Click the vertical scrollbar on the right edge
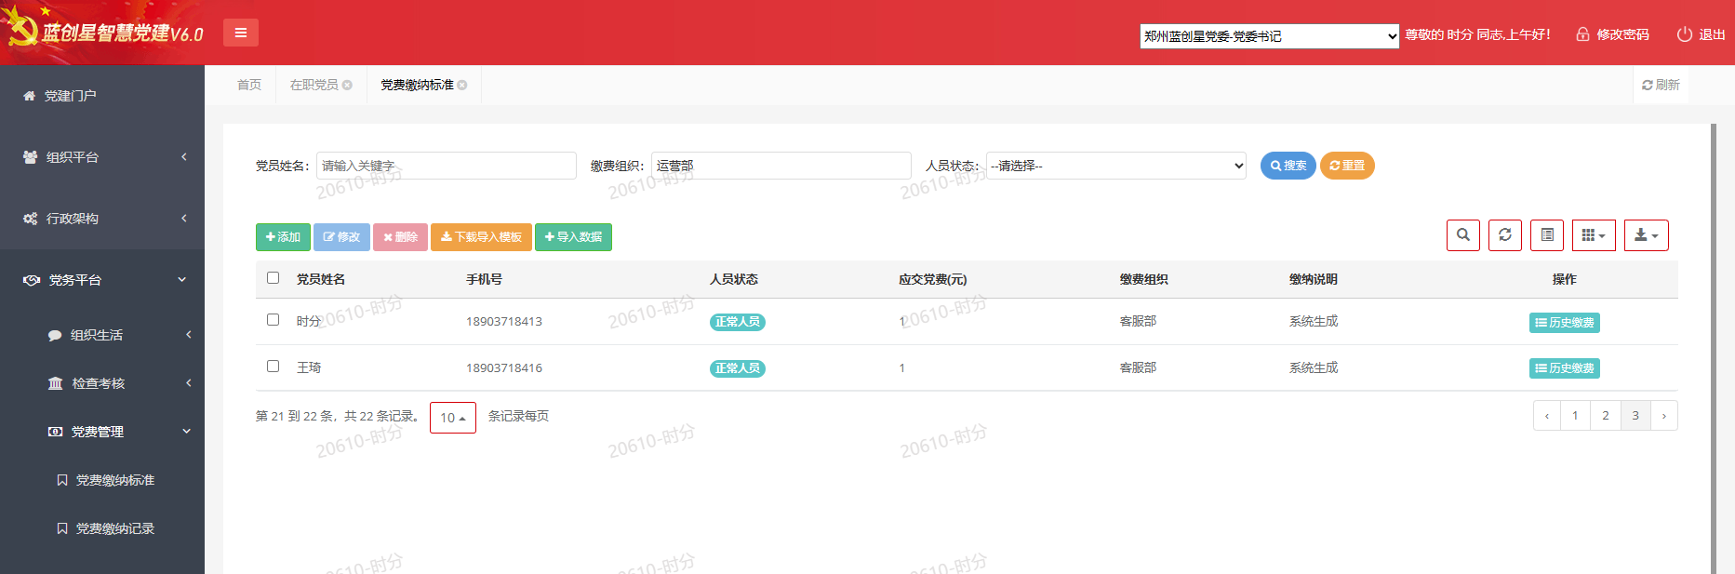This screenshot has height=574, width=1735. 1713,349
